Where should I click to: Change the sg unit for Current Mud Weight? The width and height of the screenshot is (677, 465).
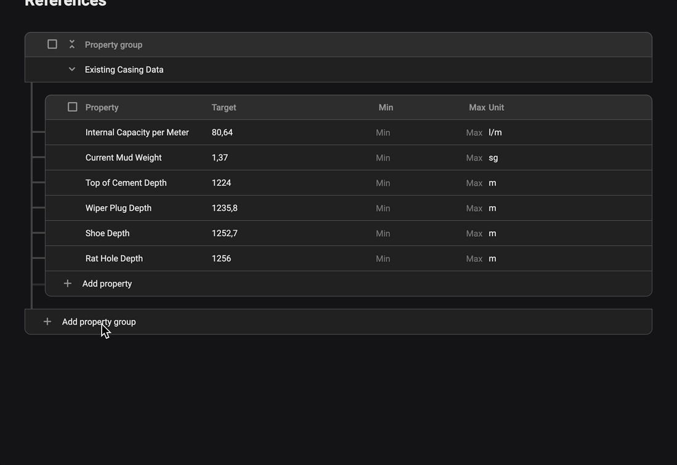pos(494,157)
